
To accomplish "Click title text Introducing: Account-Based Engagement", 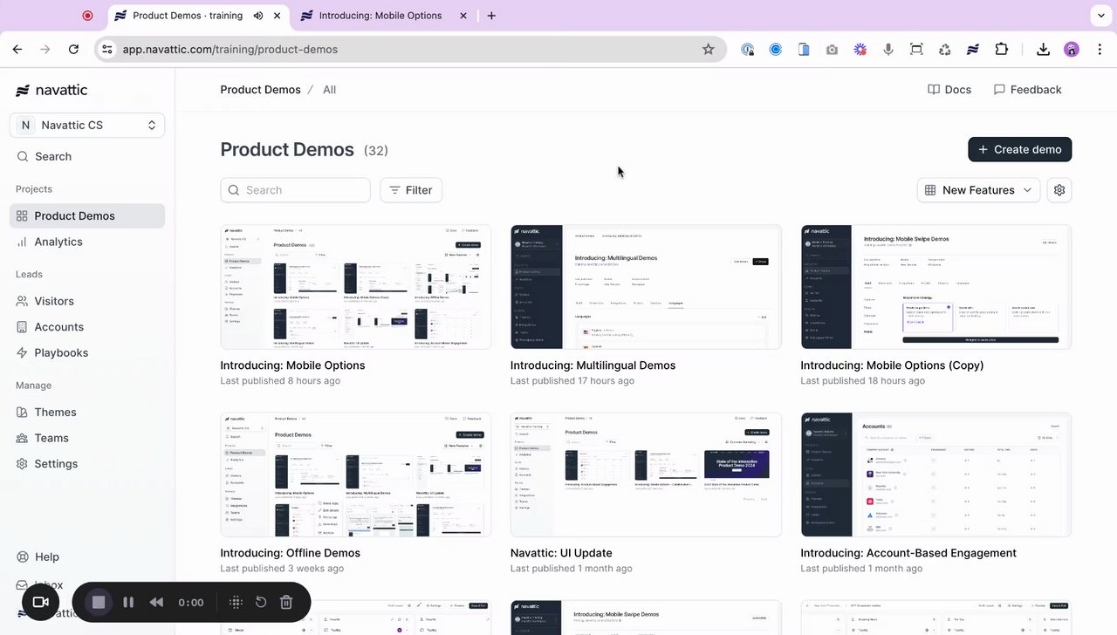I will pos(908,553).
